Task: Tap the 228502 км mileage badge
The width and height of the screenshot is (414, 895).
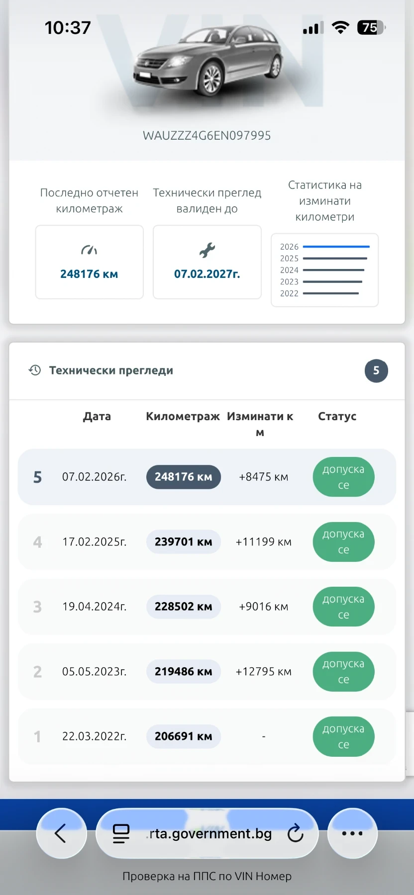Action: click(183, 607)
